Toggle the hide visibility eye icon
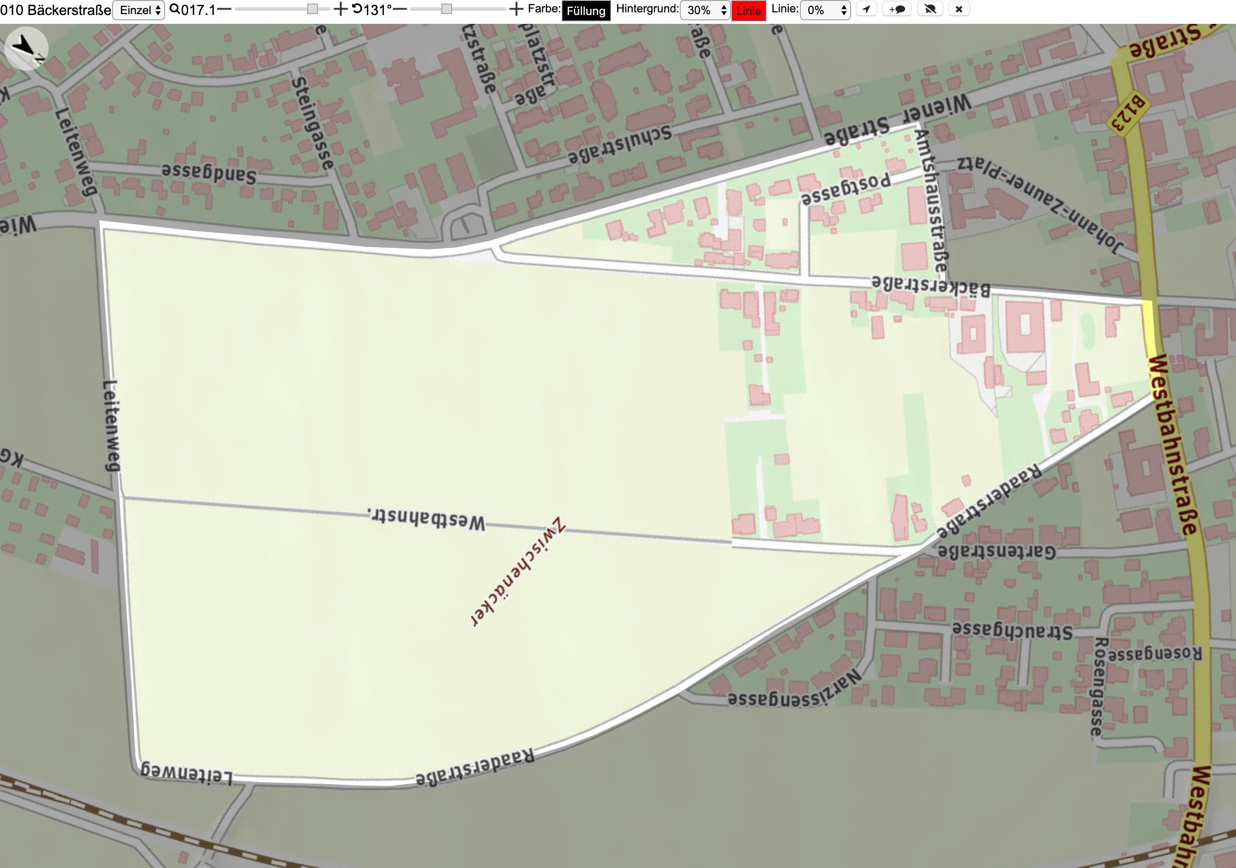1236x868 pixels. [x=930, y=9]
